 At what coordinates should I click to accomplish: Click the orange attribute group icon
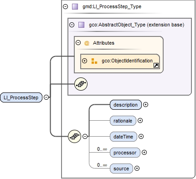pyautogui.click(x=94, y=61)
